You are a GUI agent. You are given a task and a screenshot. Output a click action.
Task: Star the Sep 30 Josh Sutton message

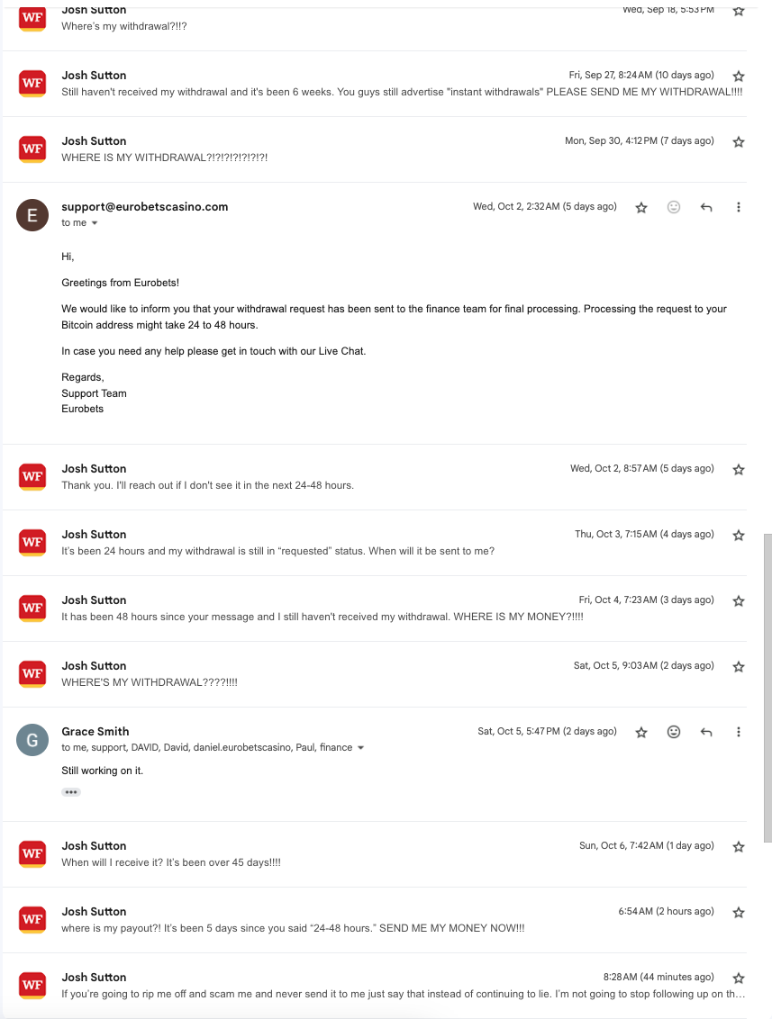click(x=739, y=141)
